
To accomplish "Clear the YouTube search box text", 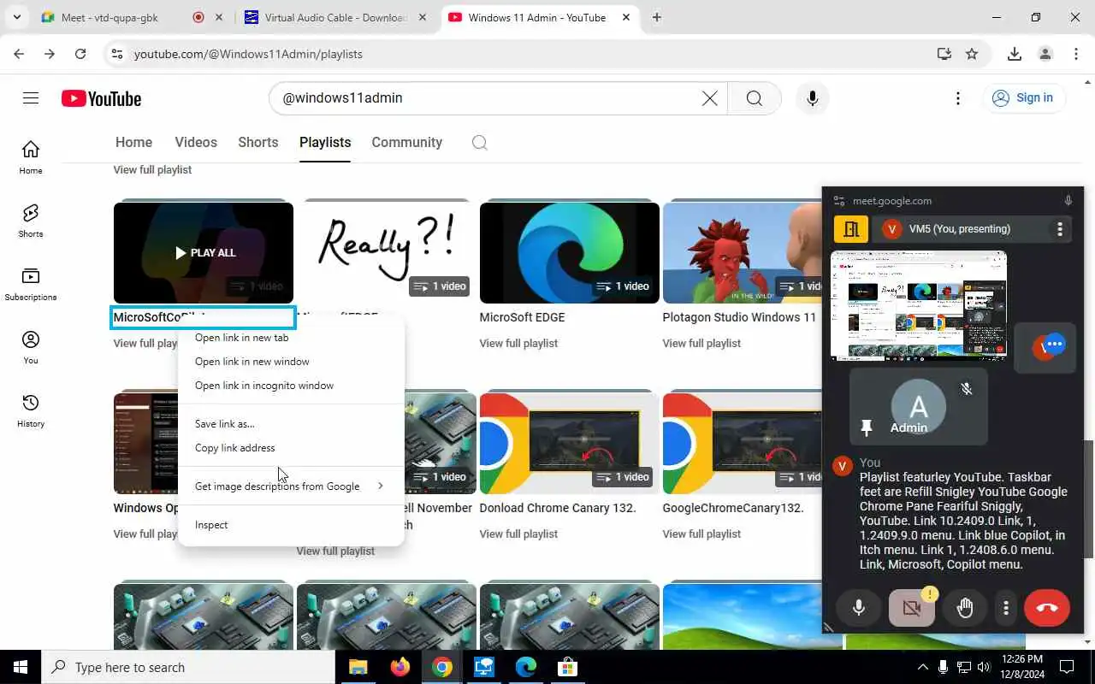I will [709, 98].
